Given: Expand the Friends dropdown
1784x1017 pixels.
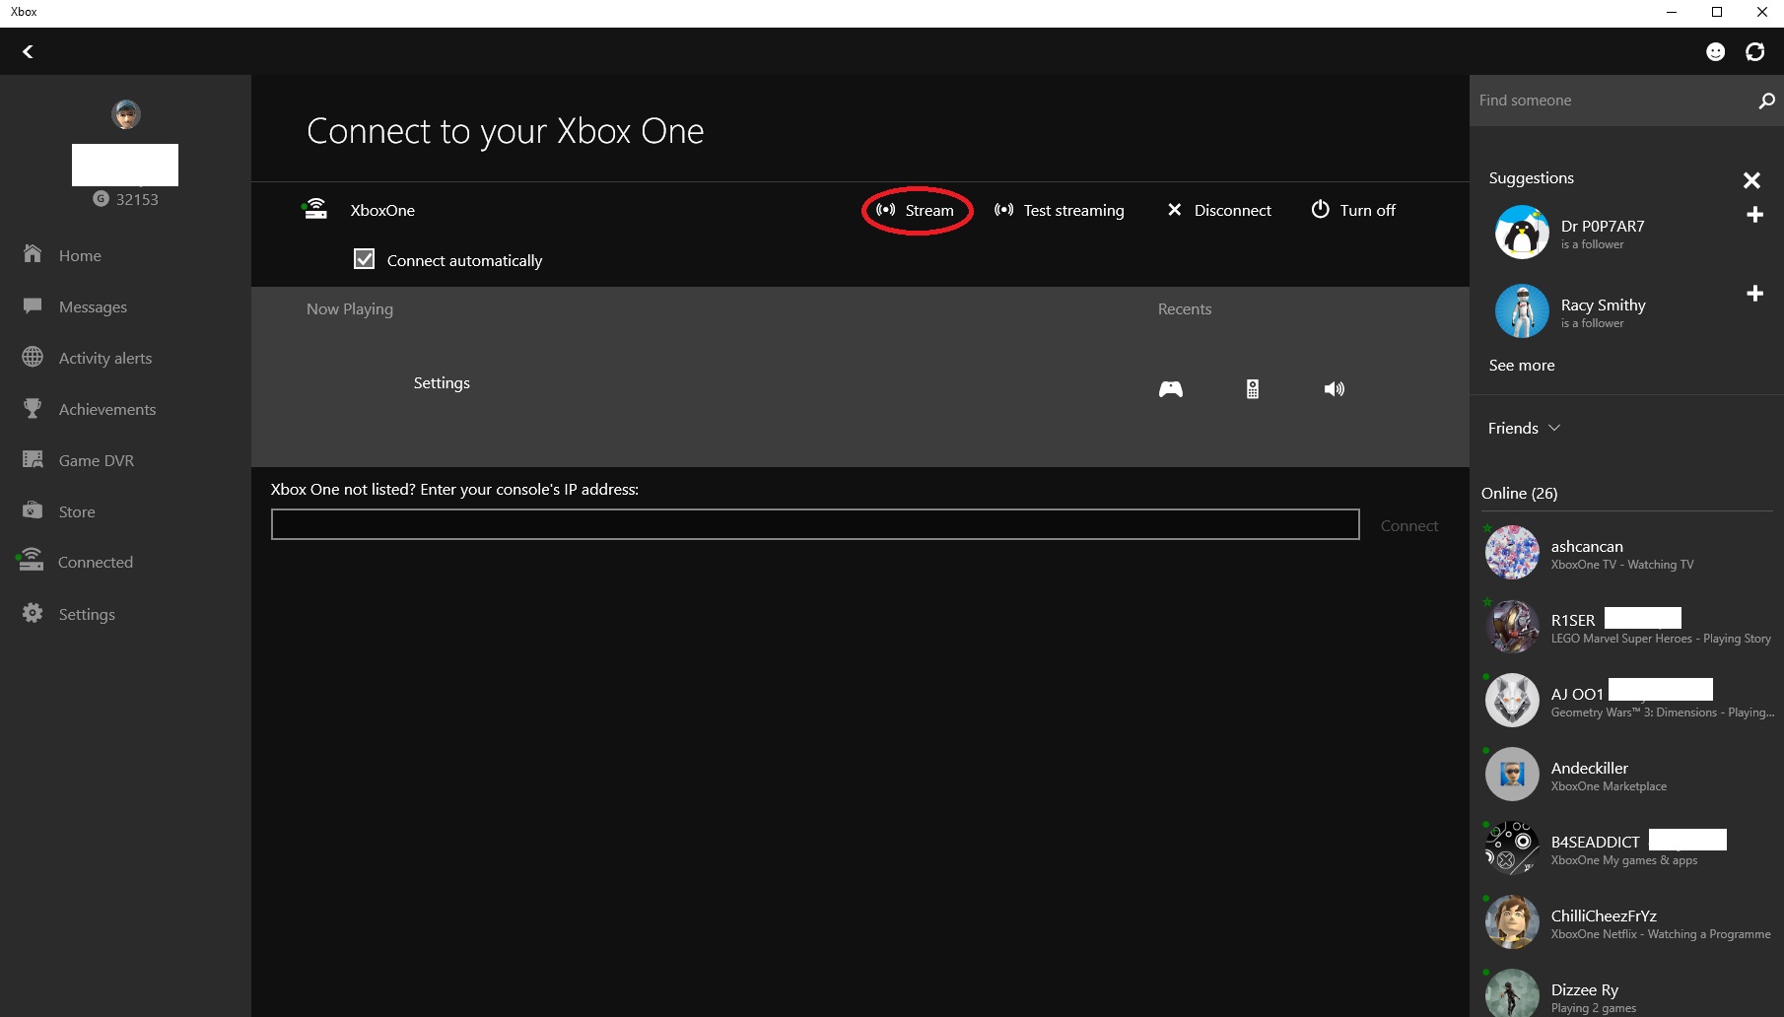Looking at the screenshot, I should click(1524, 428).
